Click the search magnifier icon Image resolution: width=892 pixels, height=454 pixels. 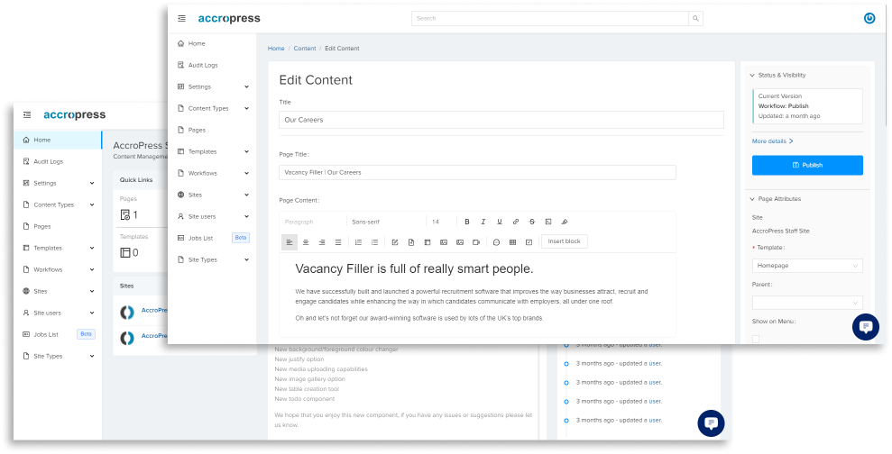point(695,18)
